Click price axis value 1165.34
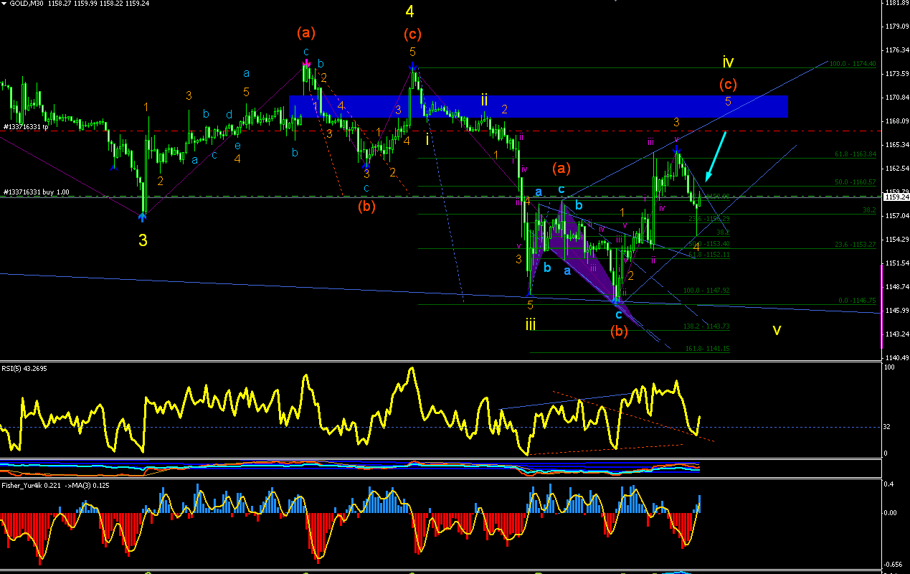Viewport: 910px width, 574px height. pos(898,145)
